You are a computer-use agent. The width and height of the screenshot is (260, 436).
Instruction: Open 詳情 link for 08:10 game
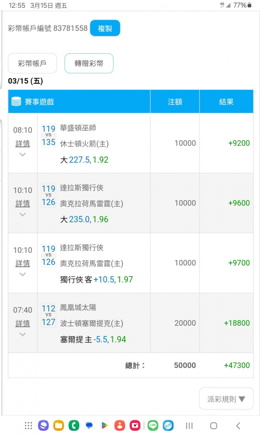tap(23, 144)
